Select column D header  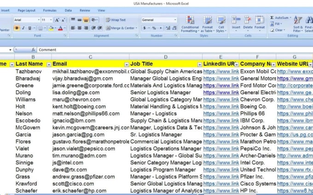(166, 57)
